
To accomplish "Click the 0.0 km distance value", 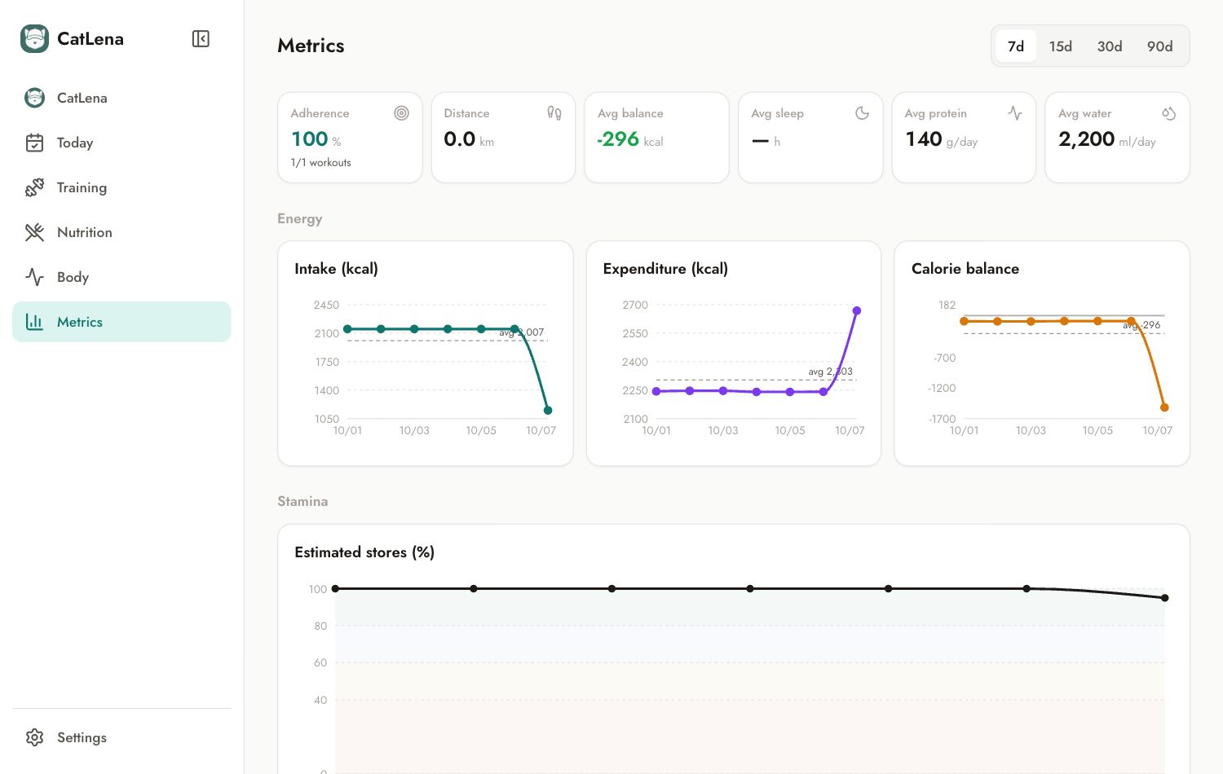I will [469, 139].
